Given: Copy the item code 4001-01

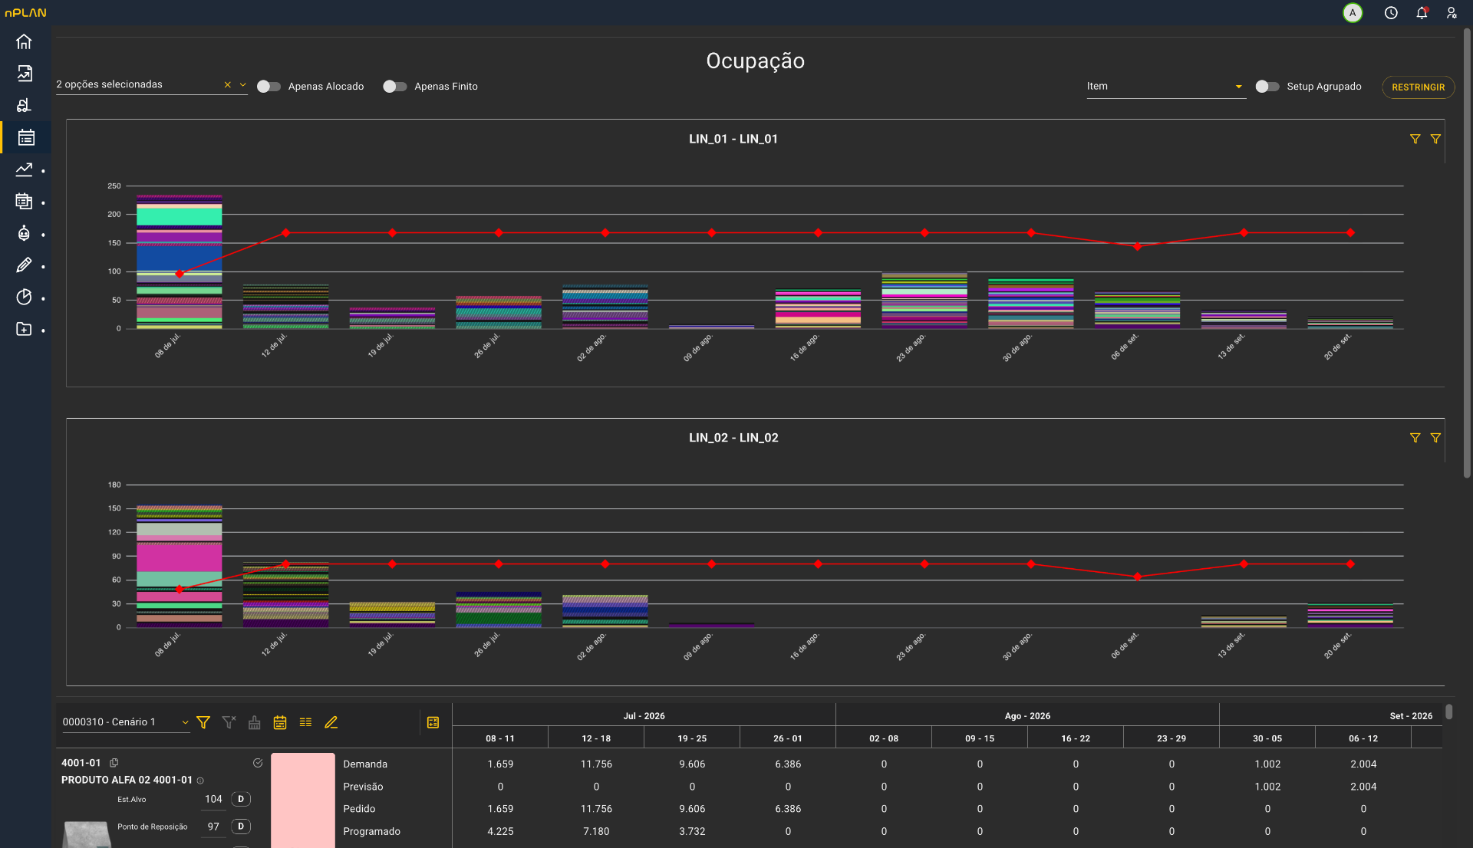Looking at the screenshot, I should [114, 763].
